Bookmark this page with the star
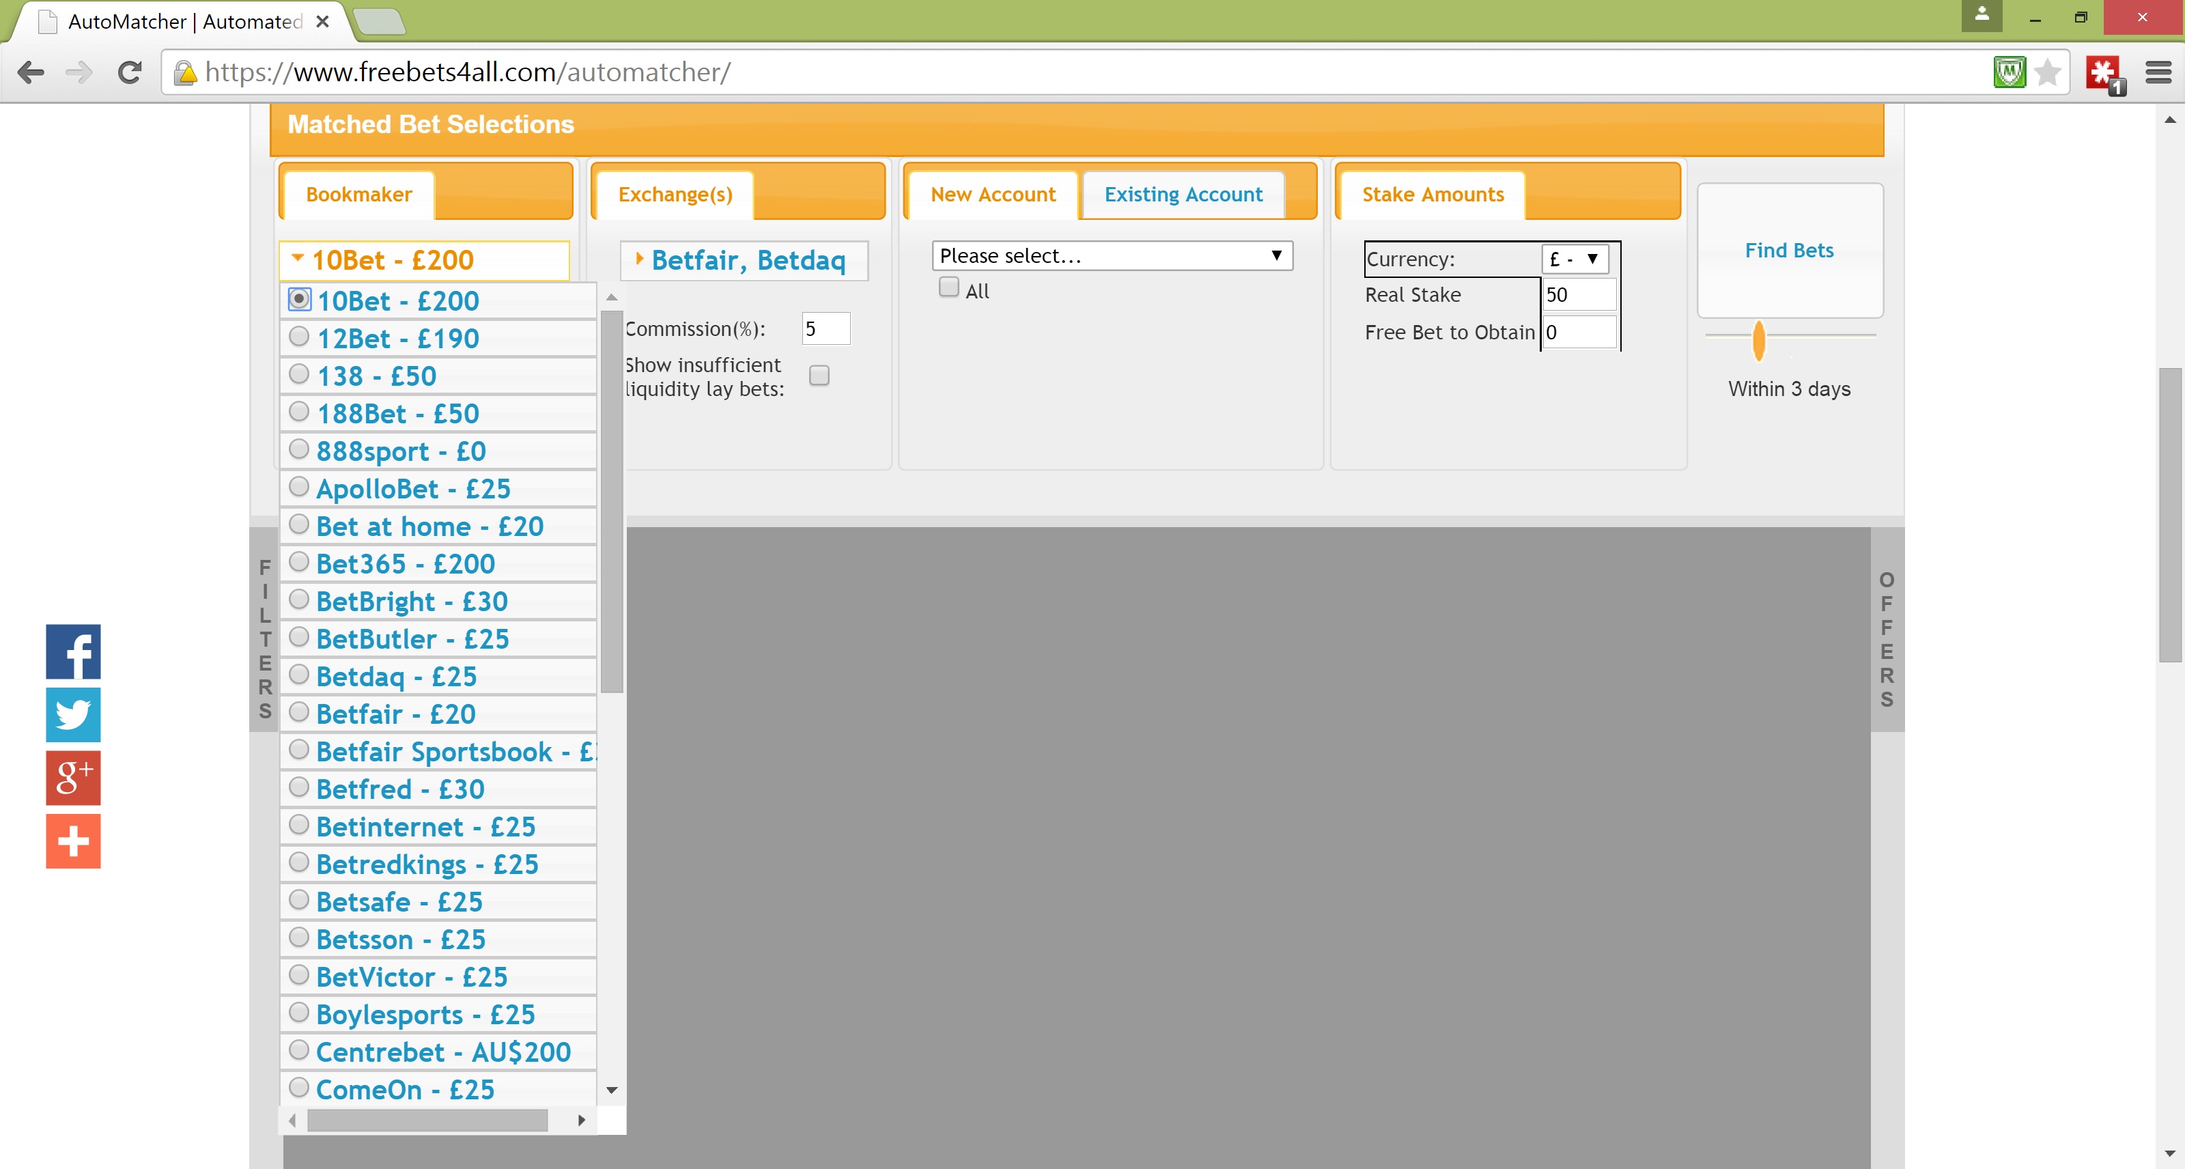This screenshot has height=1169, width=2185. pos(2048,72)
